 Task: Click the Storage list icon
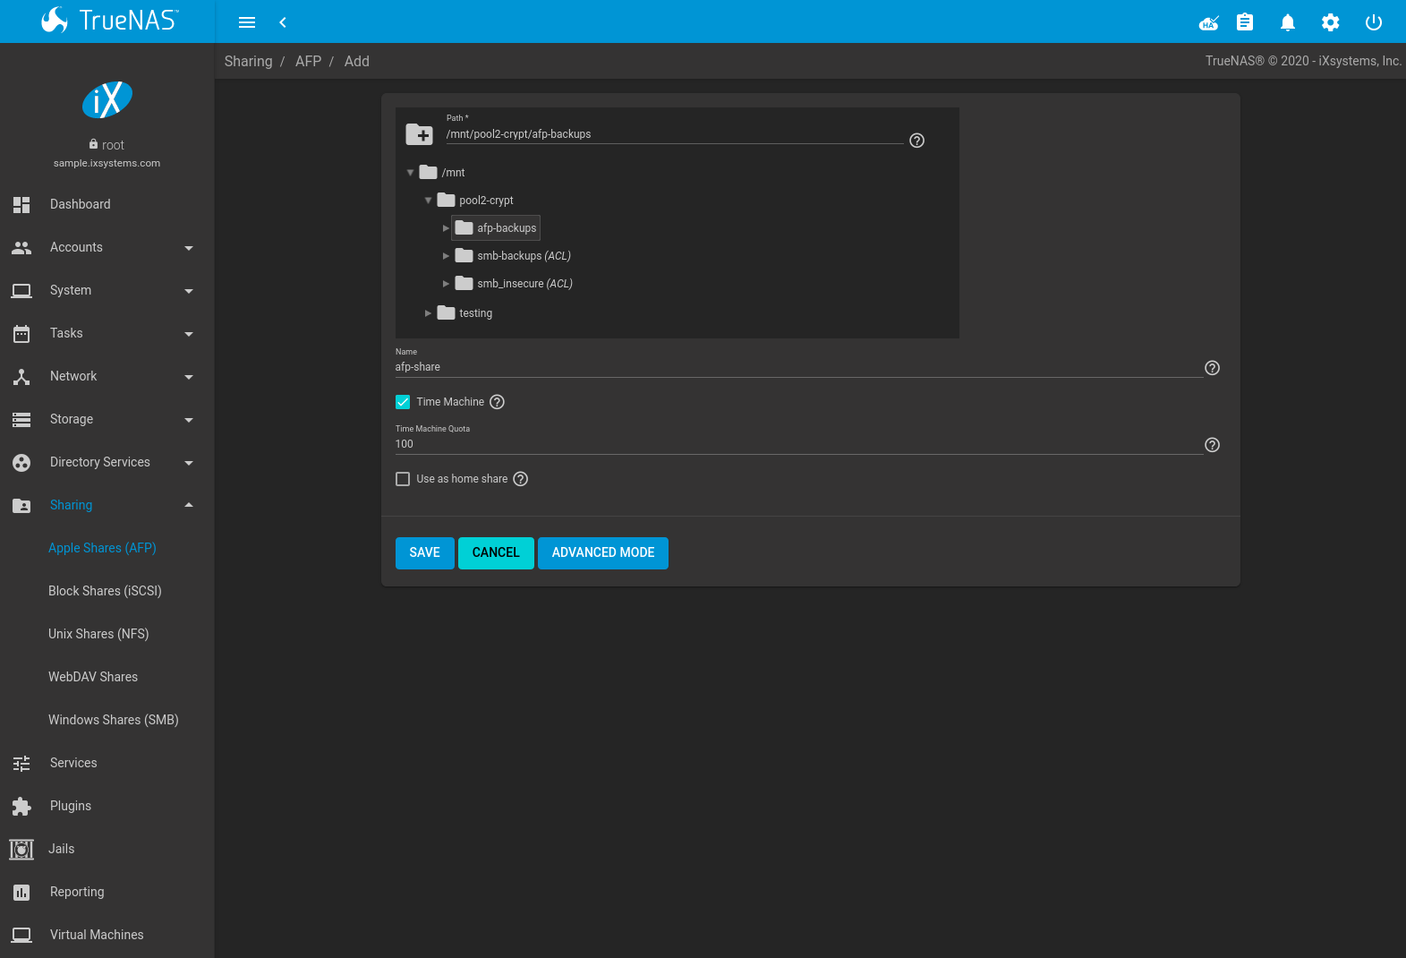tap(21, 419)
